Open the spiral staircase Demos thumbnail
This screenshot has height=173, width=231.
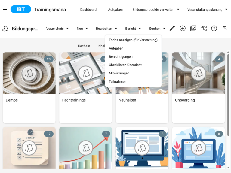click(29, 73)
